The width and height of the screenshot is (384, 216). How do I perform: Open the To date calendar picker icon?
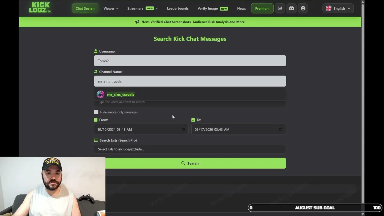(280, 129)
